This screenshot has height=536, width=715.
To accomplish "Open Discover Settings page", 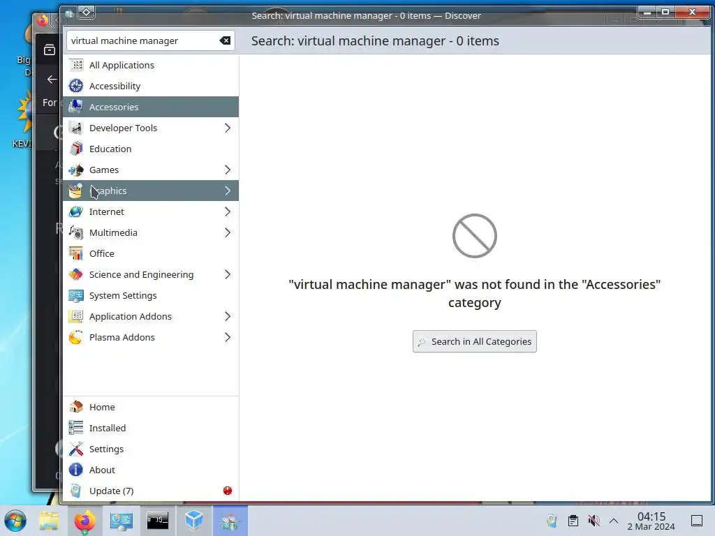I will [151, 449].
